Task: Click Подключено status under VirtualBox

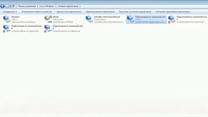Action: pyautogui.click(x=100, y=19)
